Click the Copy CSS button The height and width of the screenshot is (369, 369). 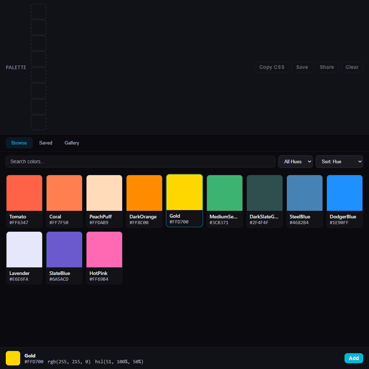(x=271, y=67)
